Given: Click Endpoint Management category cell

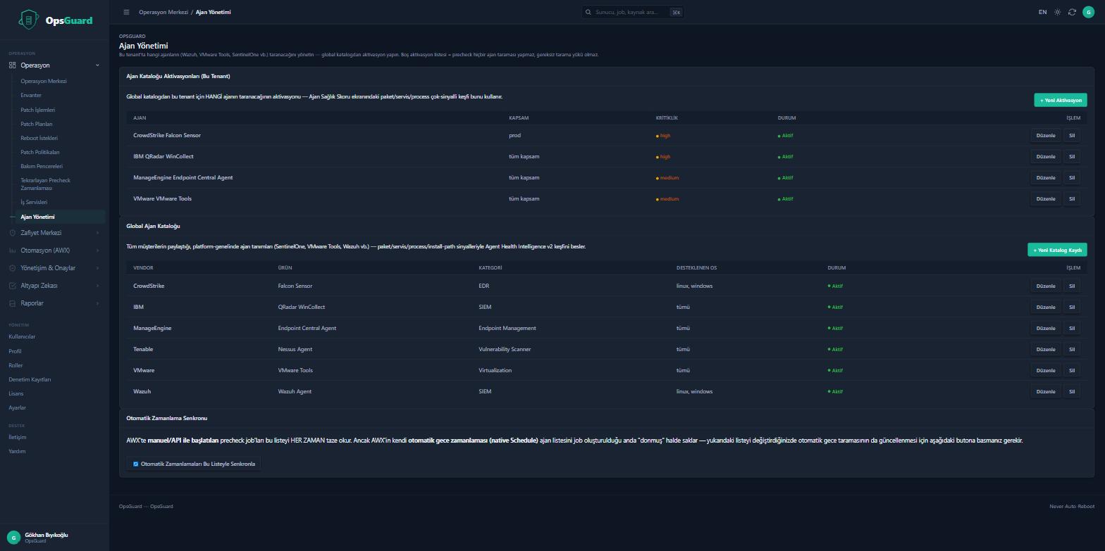Looking at the screenshot, I should click(507, 328).
